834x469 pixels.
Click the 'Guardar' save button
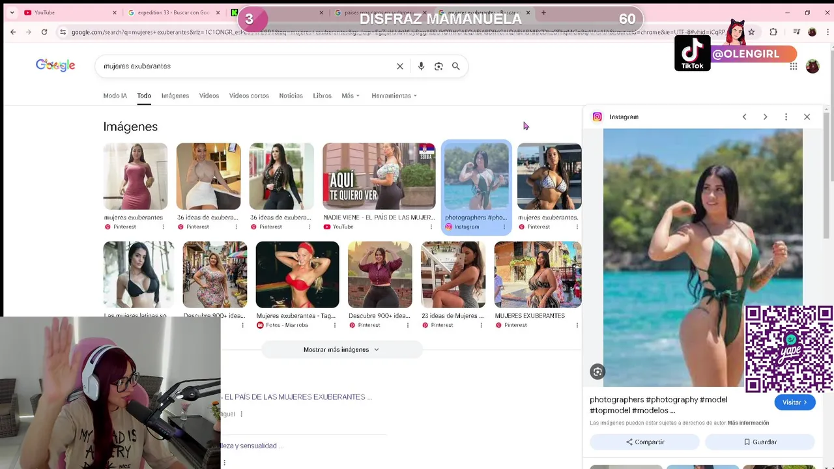point(760,442)
